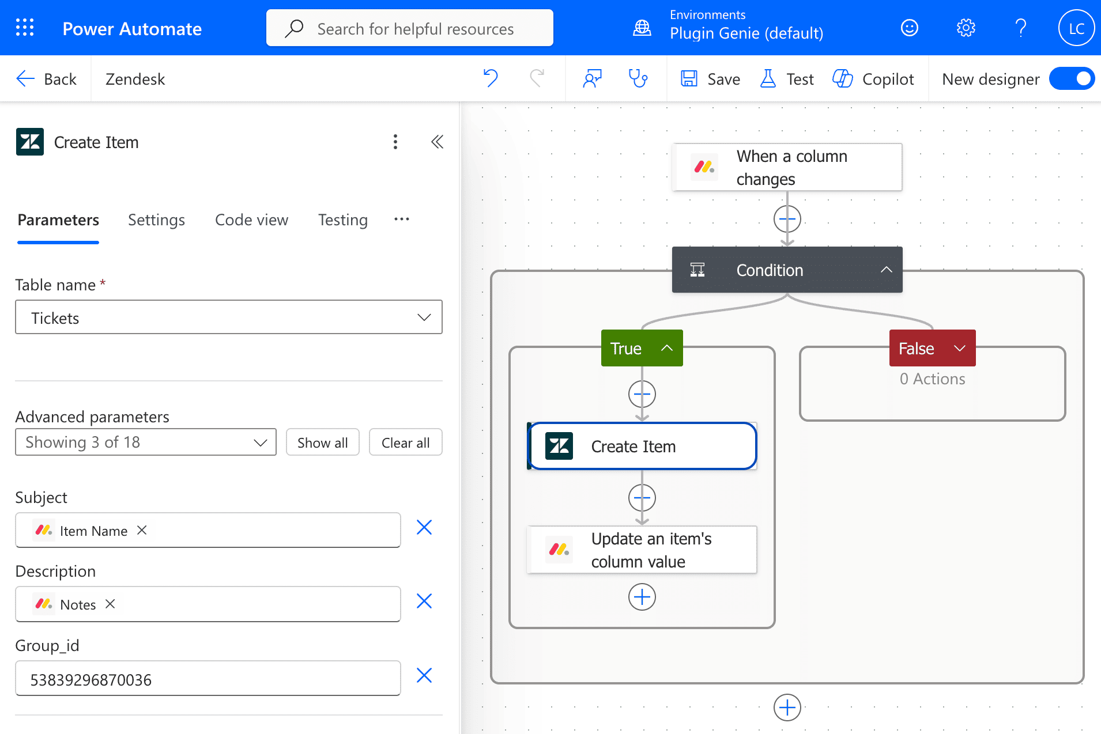This screenshot has height=734, width=1101.
Task: Click the redo arrow icon
Action: click(537, 78)
